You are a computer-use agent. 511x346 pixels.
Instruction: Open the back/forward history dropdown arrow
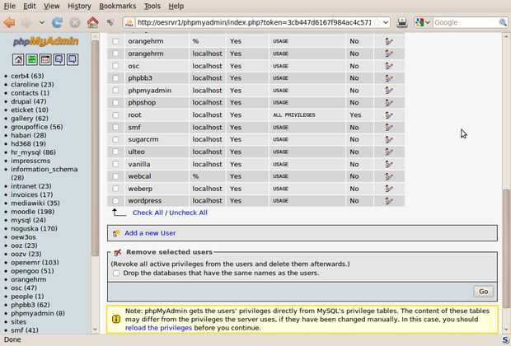click(x=42, y=22)
